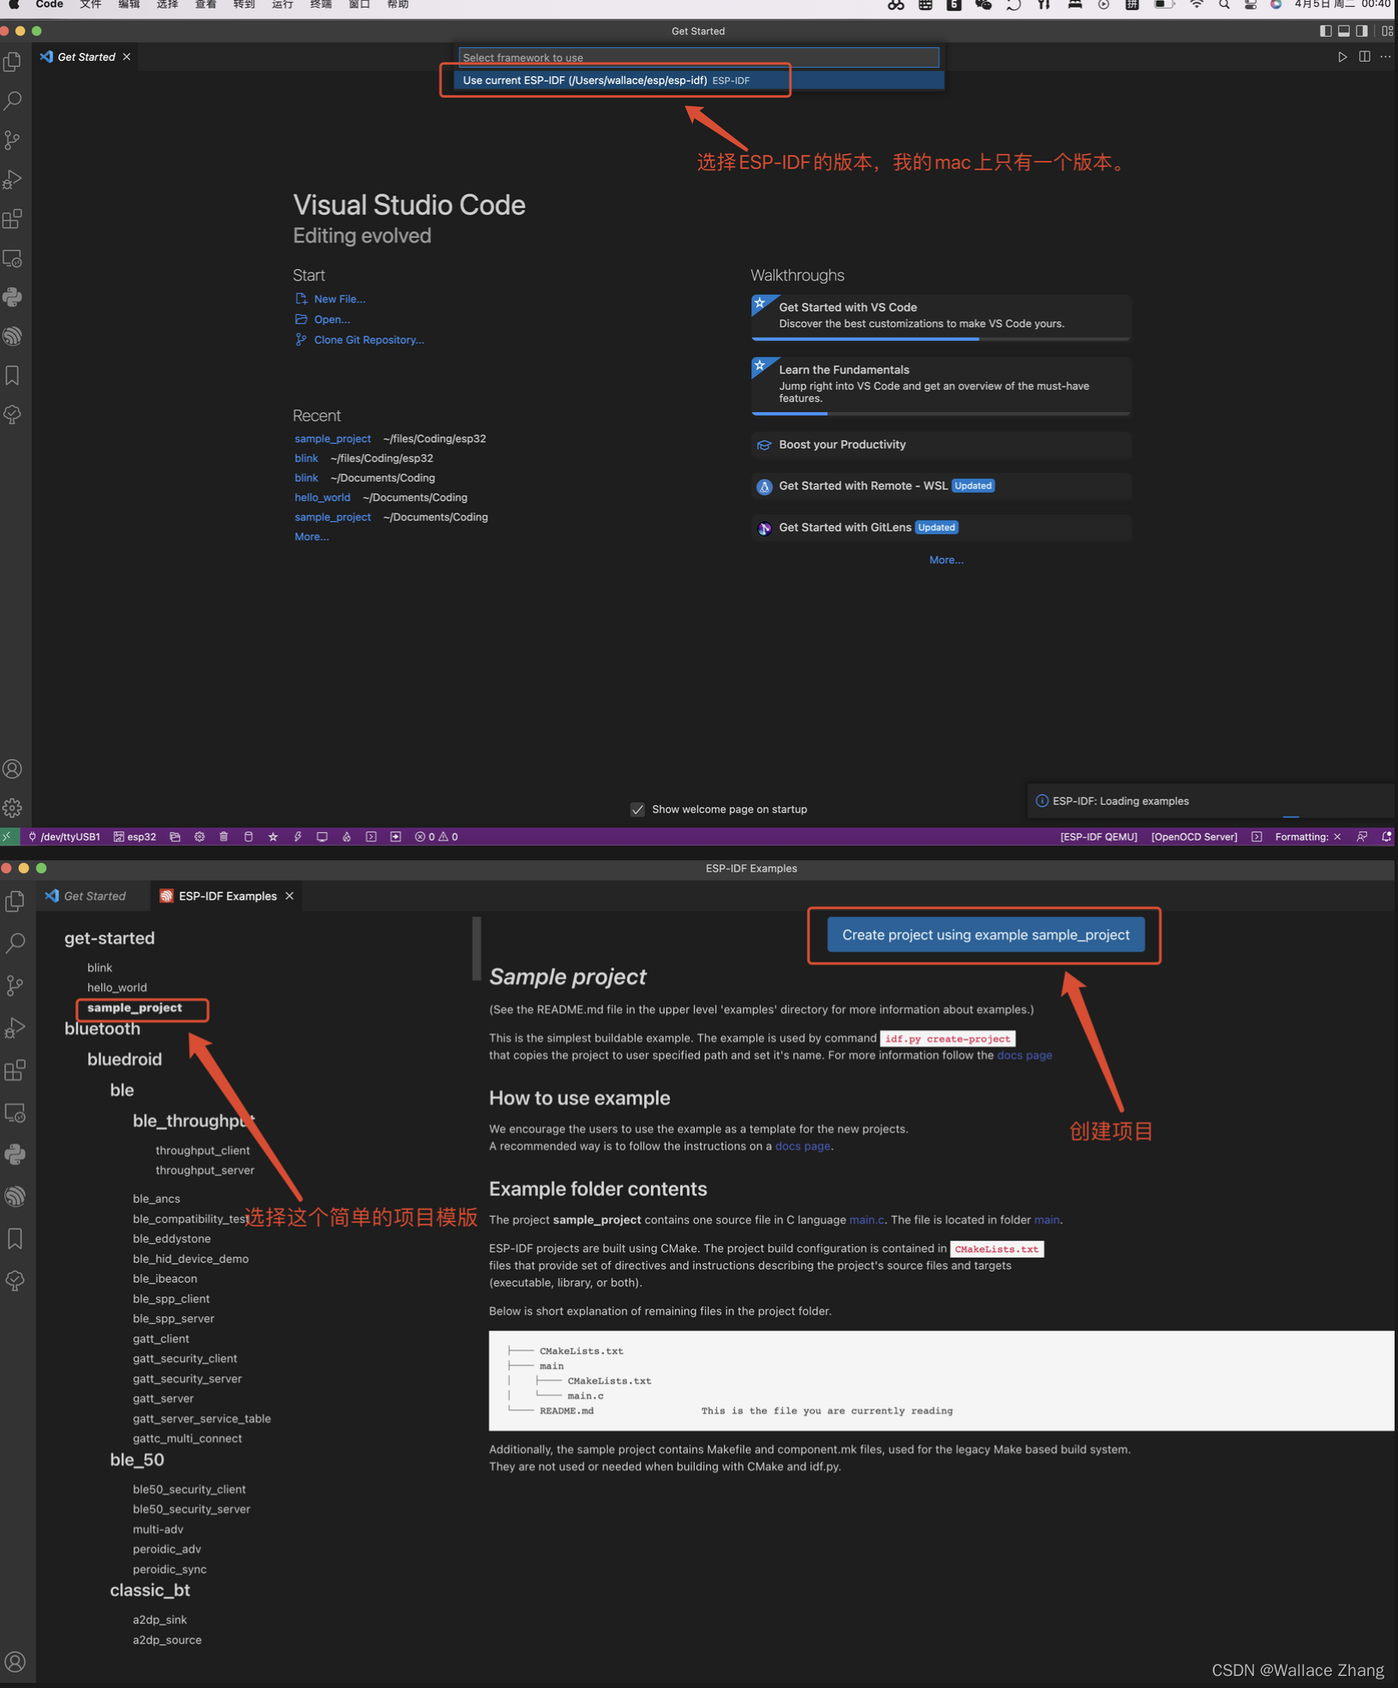Open Python sidebar icon in Get Started window
1398x1688 pixels.
click(13, 297)
